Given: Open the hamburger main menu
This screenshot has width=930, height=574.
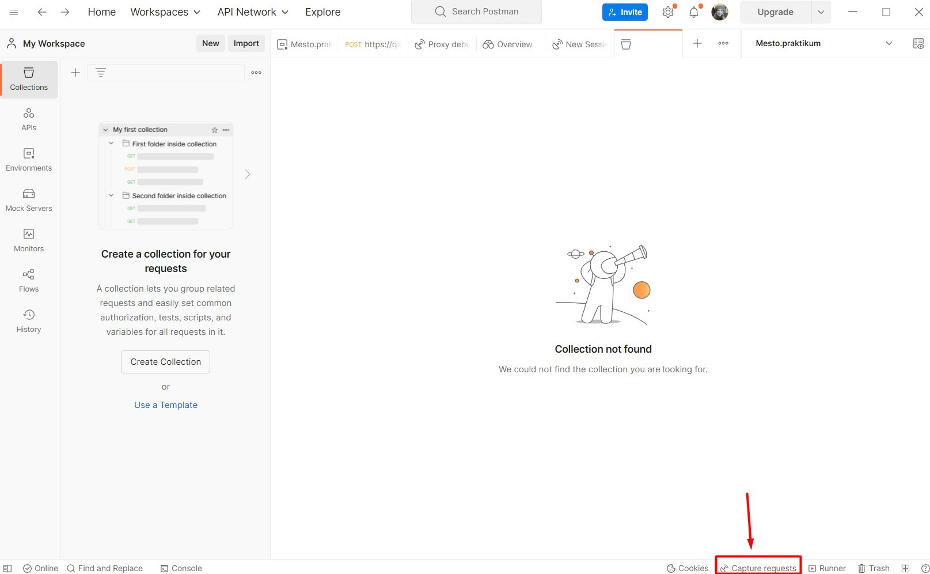Looking at the screenshot, I should [x=14, y=12].
